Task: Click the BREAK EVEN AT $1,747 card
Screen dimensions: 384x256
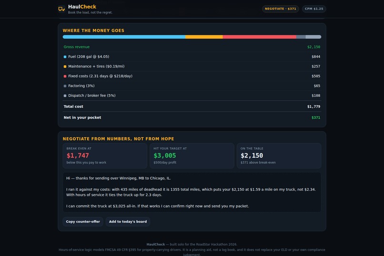Action: [105, 156]
